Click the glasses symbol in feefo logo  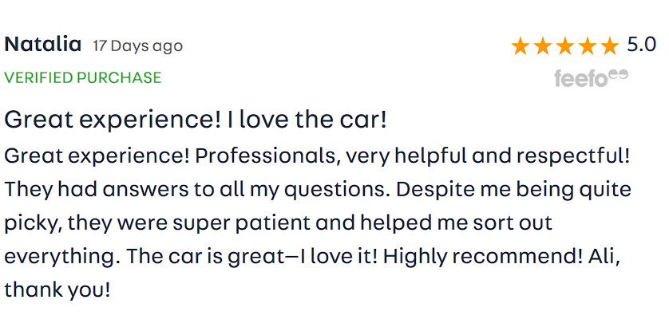pos(619,74)
